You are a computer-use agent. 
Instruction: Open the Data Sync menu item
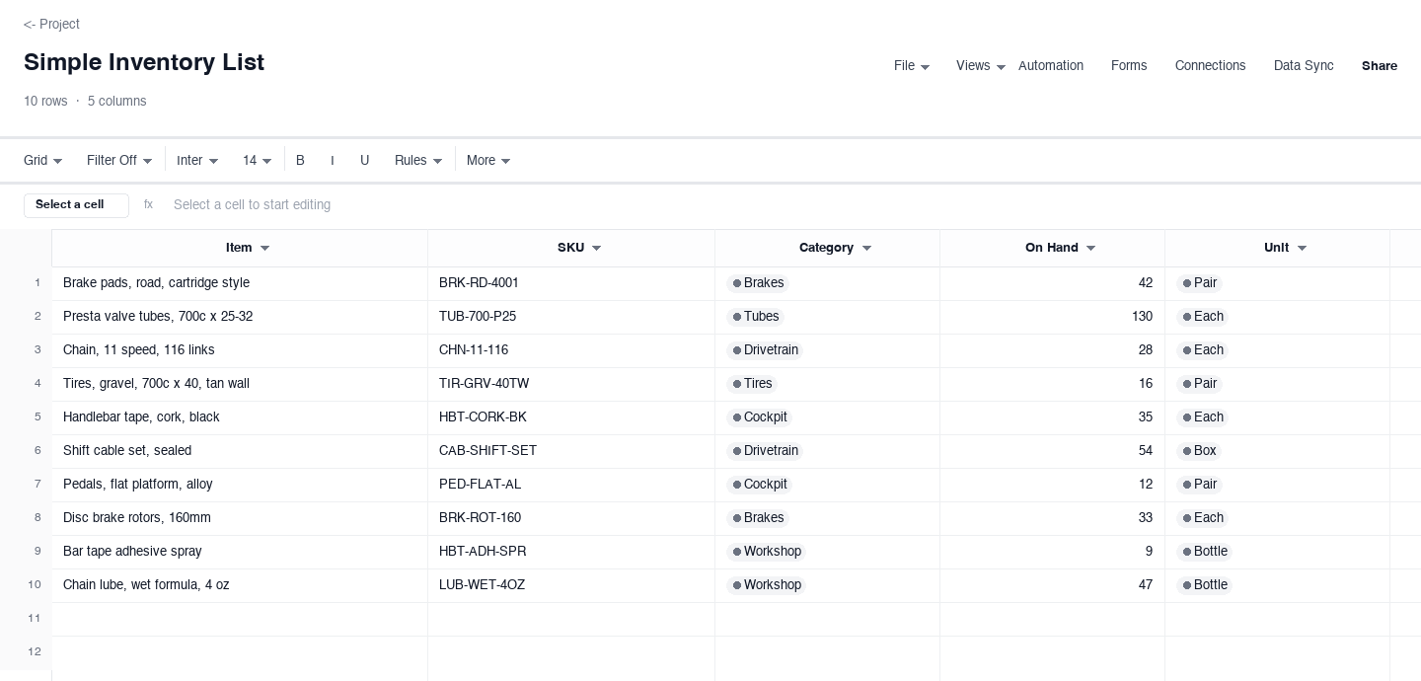1304,66
